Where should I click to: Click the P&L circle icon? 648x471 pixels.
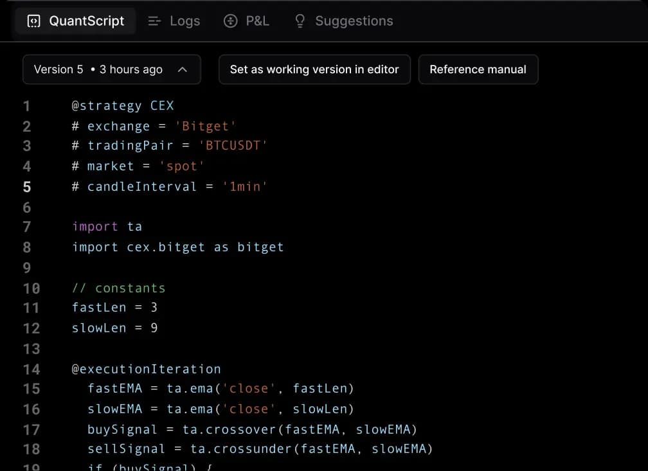[230, 21]
